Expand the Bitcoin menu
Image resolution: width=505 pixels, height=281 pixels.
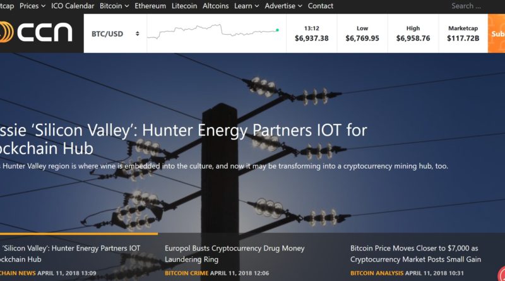[x=114, y=6]
